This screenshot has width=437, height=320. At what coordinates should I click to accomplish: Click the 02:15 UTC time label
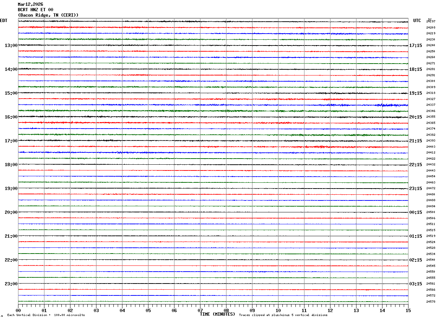pyautogui.click(x=416, y=260)
